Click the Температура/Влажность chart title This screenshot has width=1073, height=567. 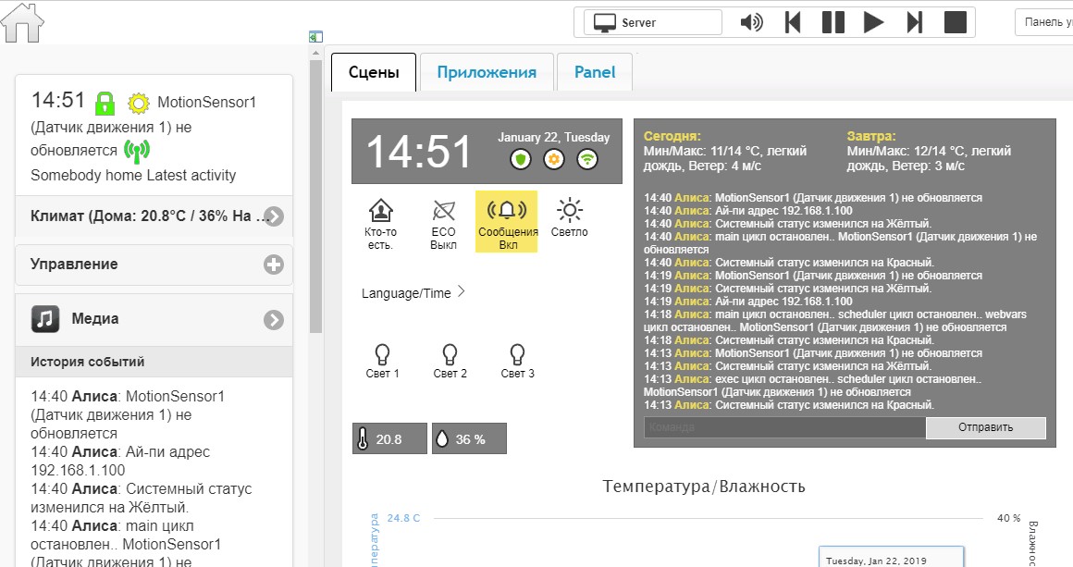pyautogui.click(x=704, y=487)
